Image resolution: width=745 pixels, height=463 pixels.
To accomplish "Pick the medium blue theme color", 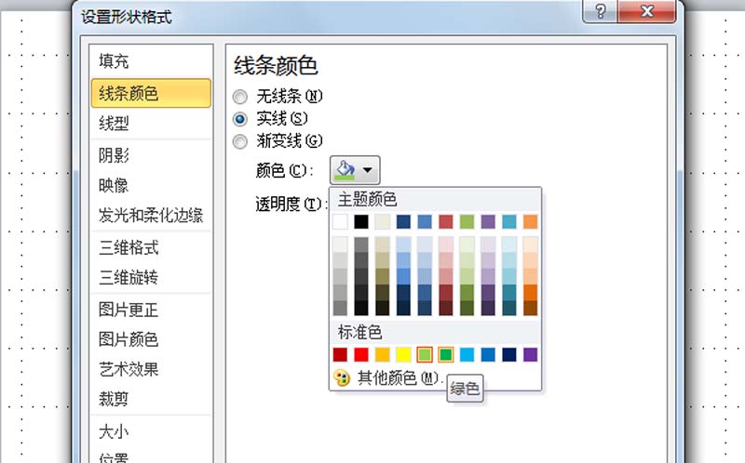I will click(425, 221).
